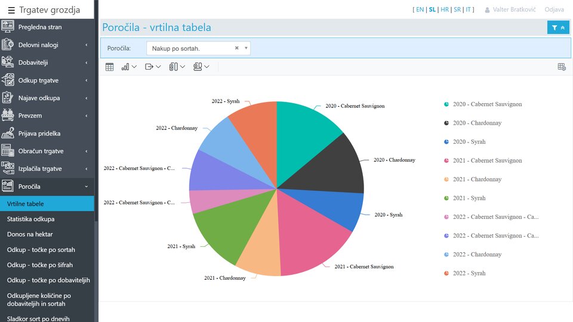Expand the Delovni nalogi menu
Viewport: 573px width, 322px height.
[48, 45]
